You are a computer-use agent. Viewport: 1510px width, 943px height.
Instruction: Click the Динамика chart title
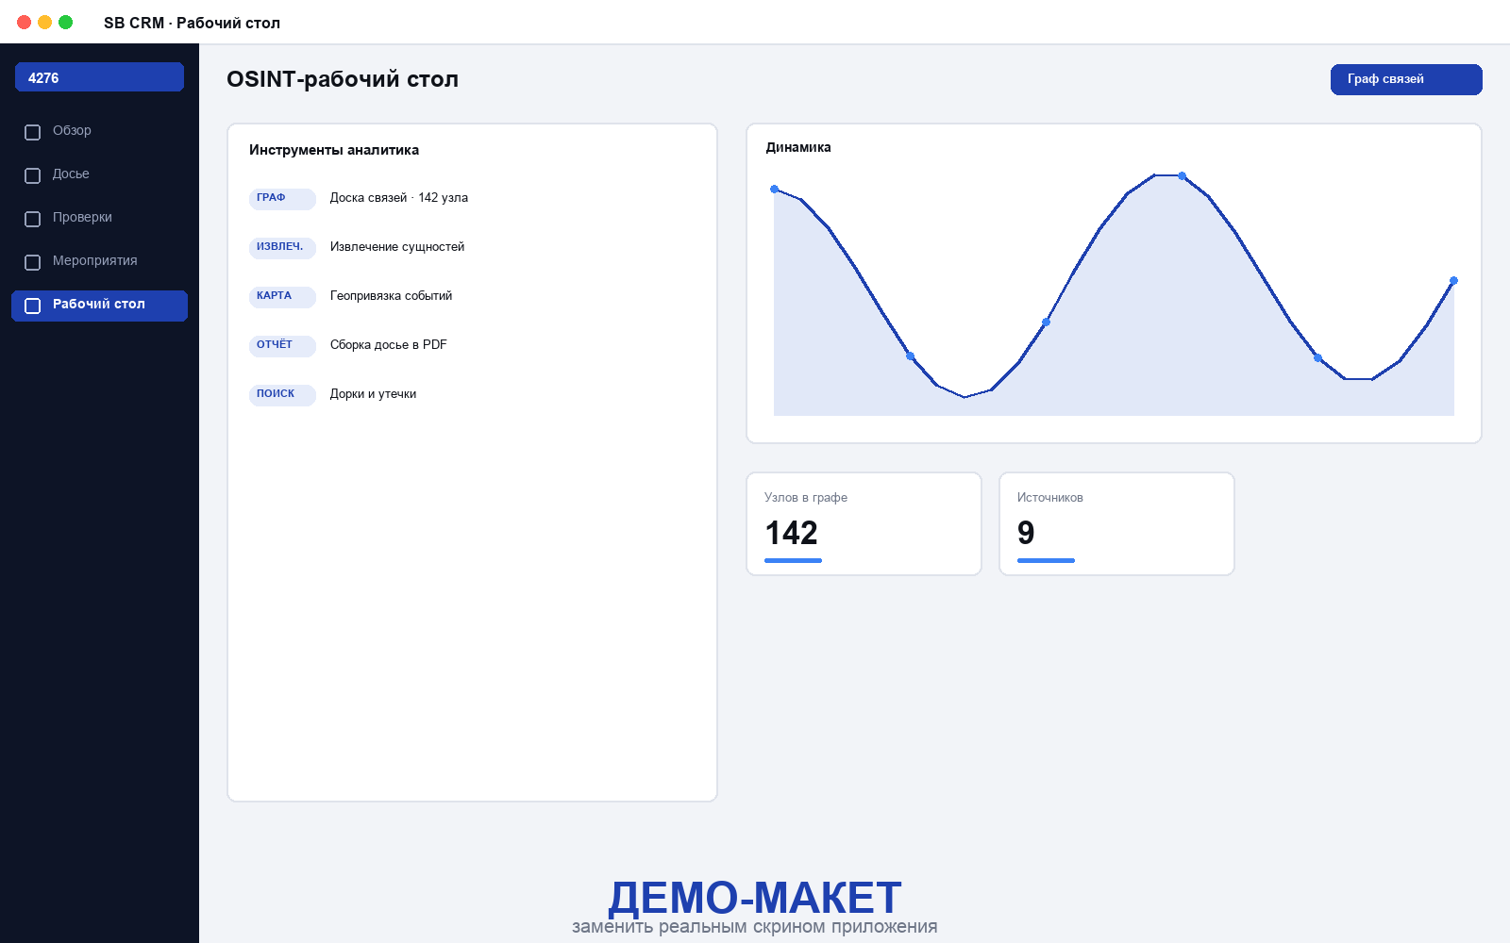click(798, 147)
